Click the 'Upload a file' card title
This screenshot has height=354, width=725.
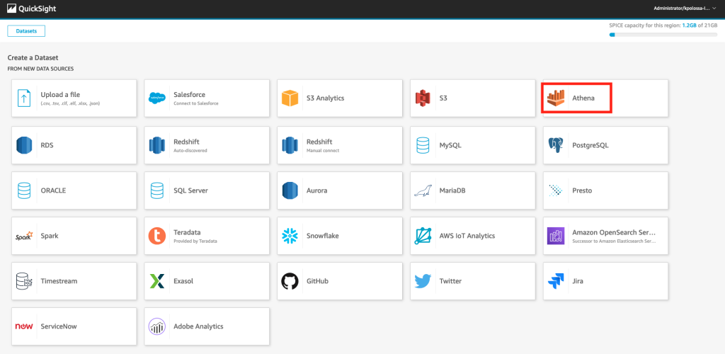coord(60,95)
